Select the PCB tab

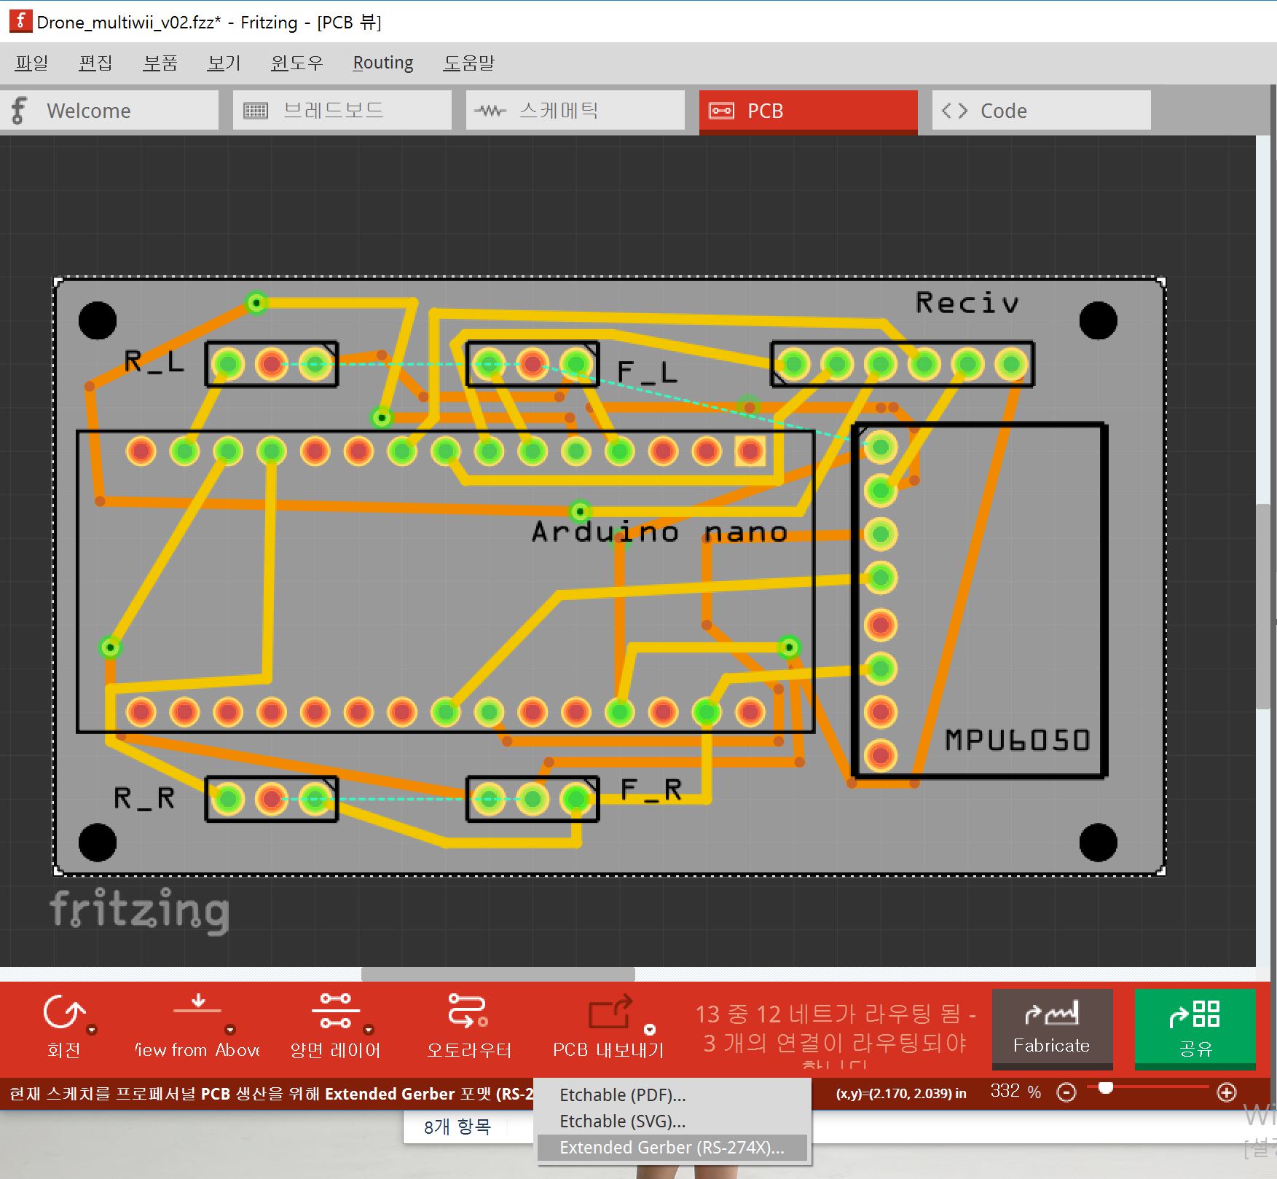point(809,111)
